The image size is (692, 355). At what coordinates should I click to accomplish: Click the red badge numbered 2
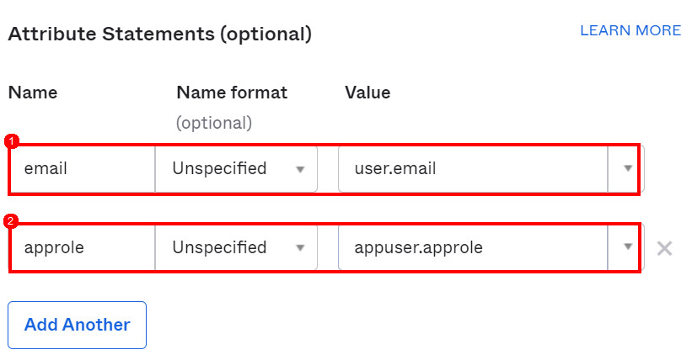point(11,221)
